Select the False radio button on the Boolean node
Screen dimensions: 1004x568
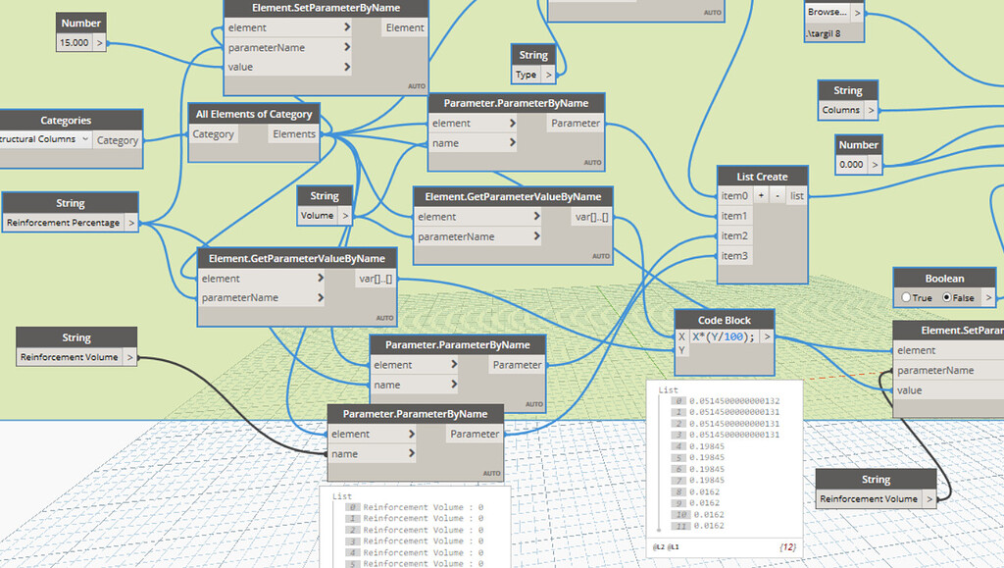(x=946, y=298)
